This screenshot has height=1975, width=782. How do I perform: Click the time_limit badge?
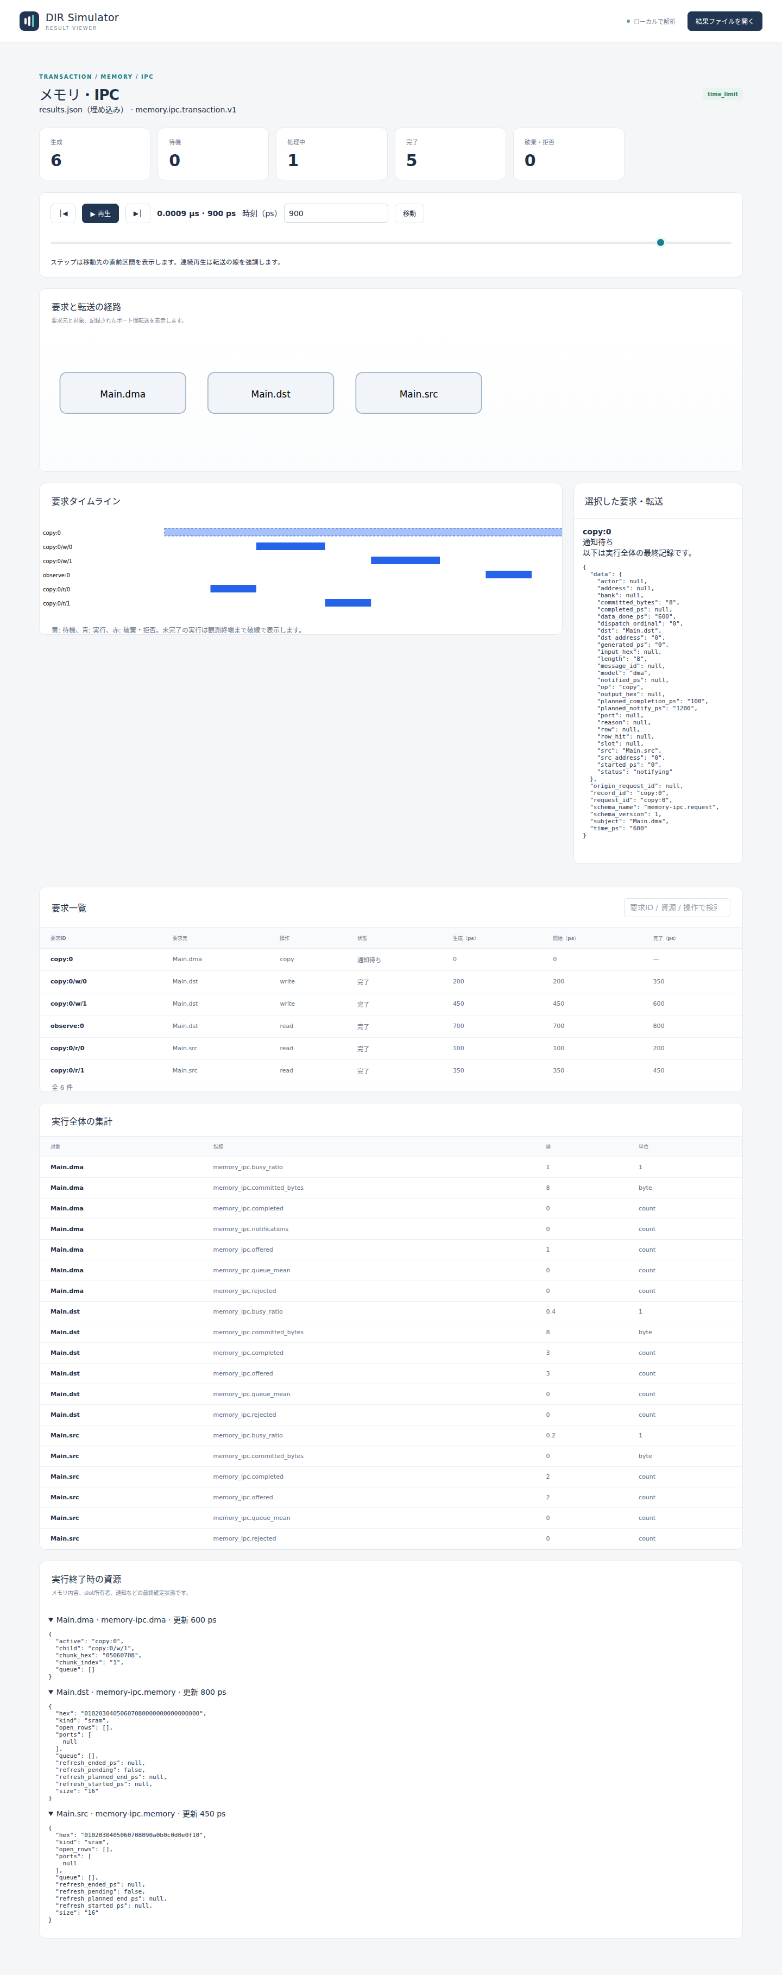(x=722, y=94)
